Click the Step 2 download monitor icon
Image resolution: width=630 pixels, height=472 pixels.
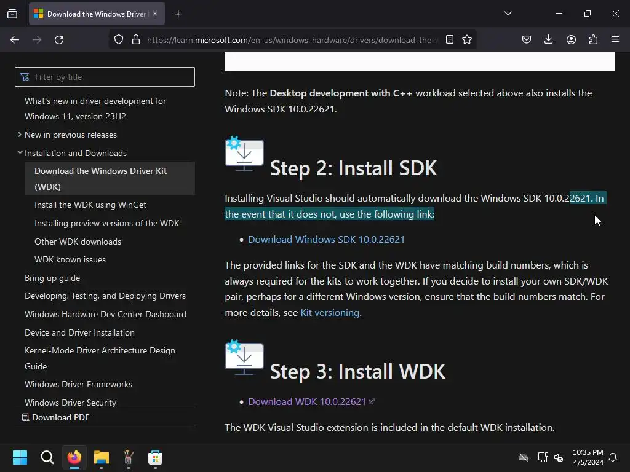[x=244, y=154]
